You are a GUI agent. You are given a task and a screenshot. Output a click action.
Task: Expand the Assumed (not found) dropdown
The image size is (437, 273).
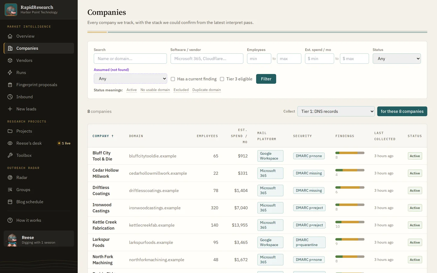click(130, 79)
